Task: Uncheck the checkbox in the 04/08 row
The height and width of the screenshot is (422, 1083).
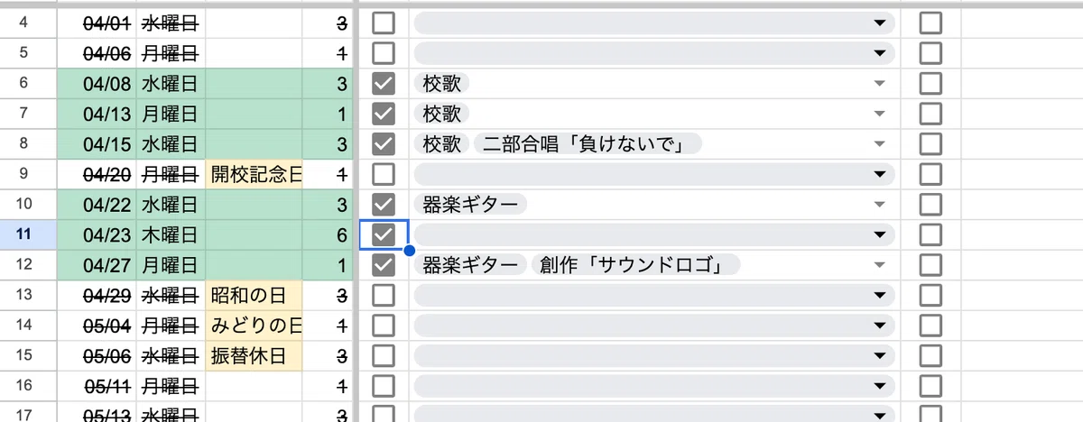Action: [x=384, y=84]
